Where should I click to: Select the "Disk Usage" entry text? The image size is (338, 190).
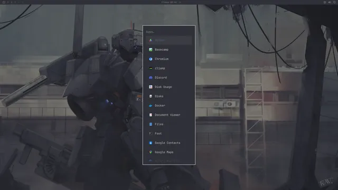click(163, 87)
